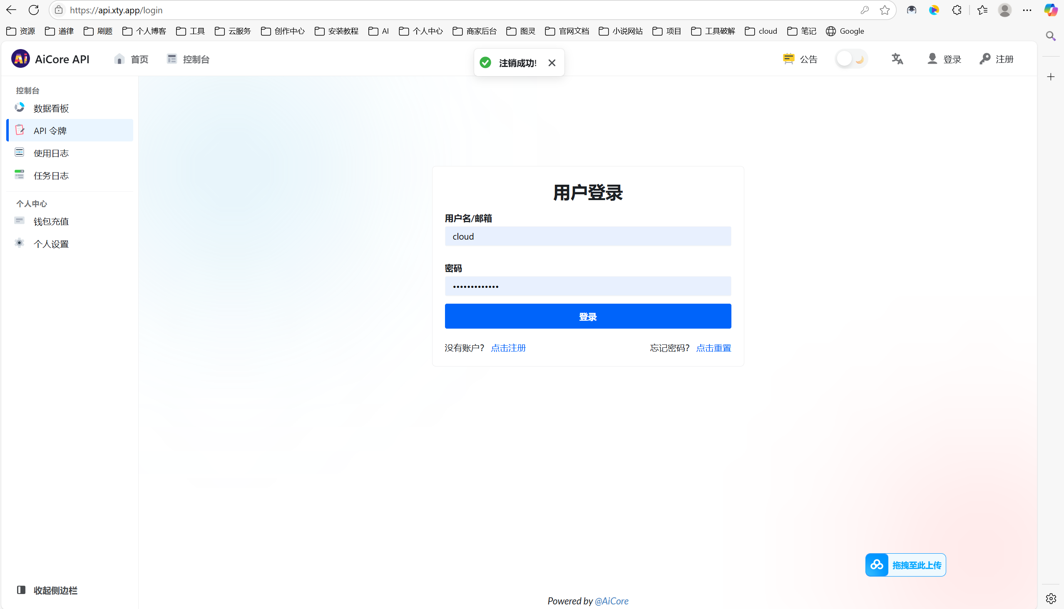Viewport: 1064px width, 609px height.
Task: Click the 钱包充值 wallet icon
Action: [x=19, y=220]
